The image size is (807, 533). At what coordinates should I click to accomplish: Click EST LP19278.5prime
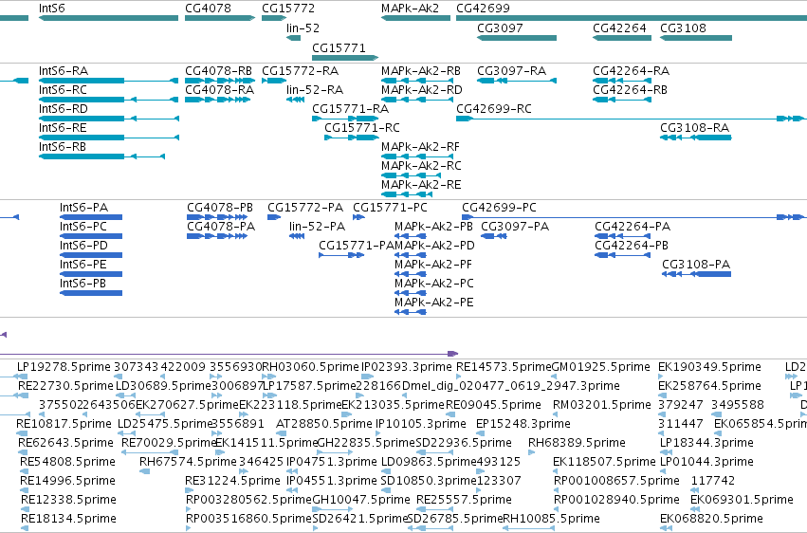click(64, 367)
